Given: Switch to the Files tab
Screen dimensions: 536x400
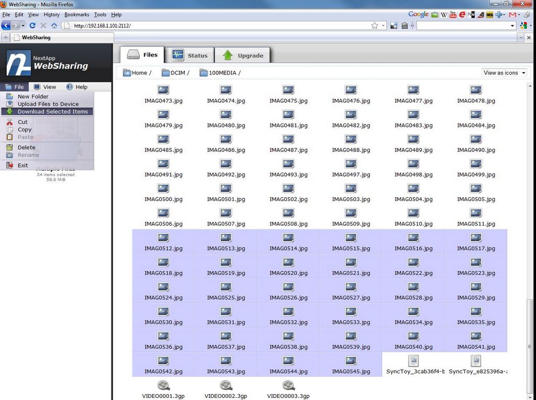Looking at the screenshot, I should pyautogui.click(x=142, y=54).
